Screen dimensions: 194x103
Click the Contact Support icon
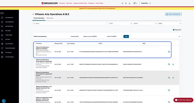(2, 57)
